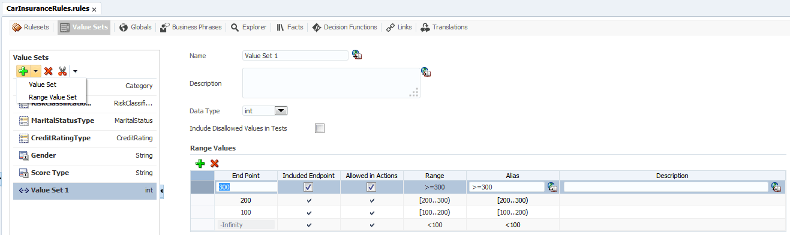Open the Facts tab
The height and width of the screenshot is (235, 790).
pyautogui.click(x=290, y=27)
